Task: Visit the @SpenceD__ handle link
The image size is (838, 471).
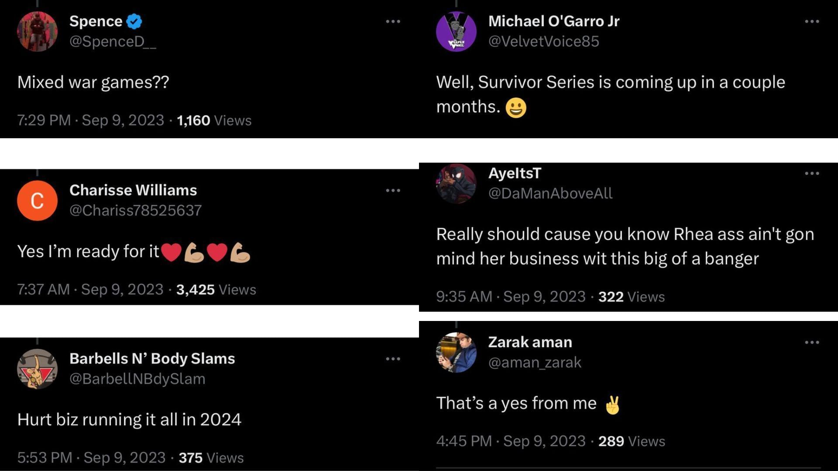Action: point(113,41)
